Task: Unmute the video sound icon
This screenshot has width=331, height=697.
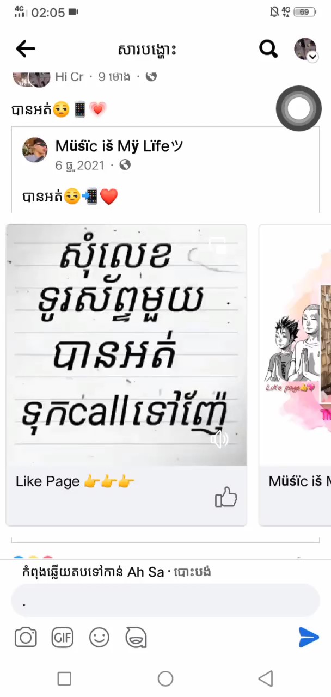Action: (219, 439)
